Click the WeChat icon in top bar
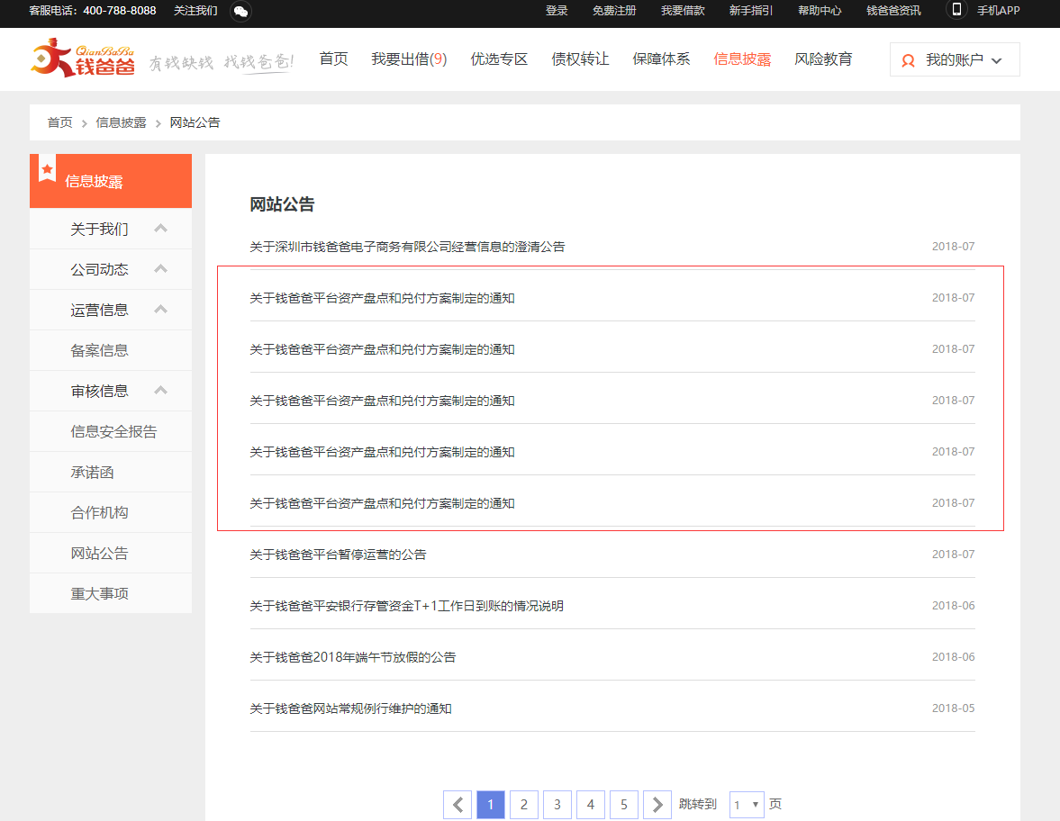Image resolution: width=1060 pixels, height=821 pixels. [x=240, y=11]
